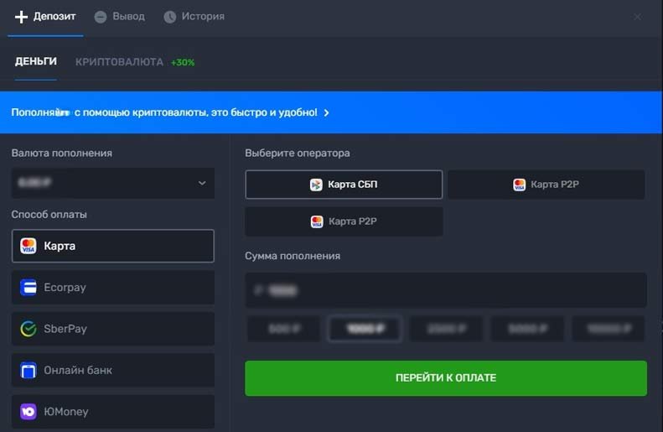The height and width of the screenshot is (432, 663).
Task: Choose Карта P2P operator beside Карта СБП
Action: point(546,185)
